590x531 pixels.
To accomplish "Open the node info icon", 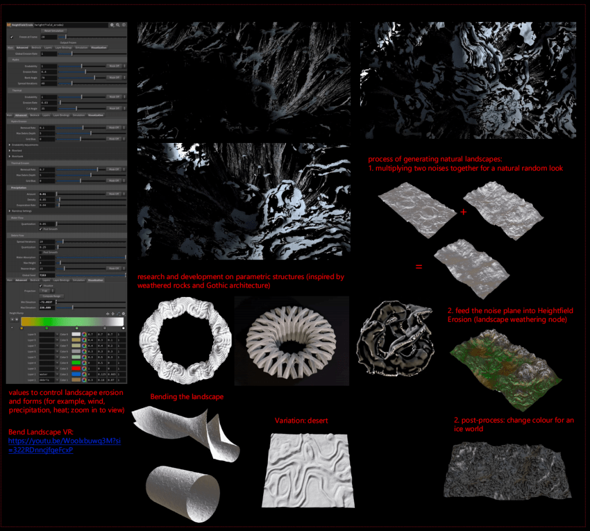I will pos(123,25).
